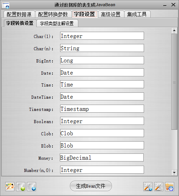Click the scroll down arrow
179x196 pixels.
[174, 173]
